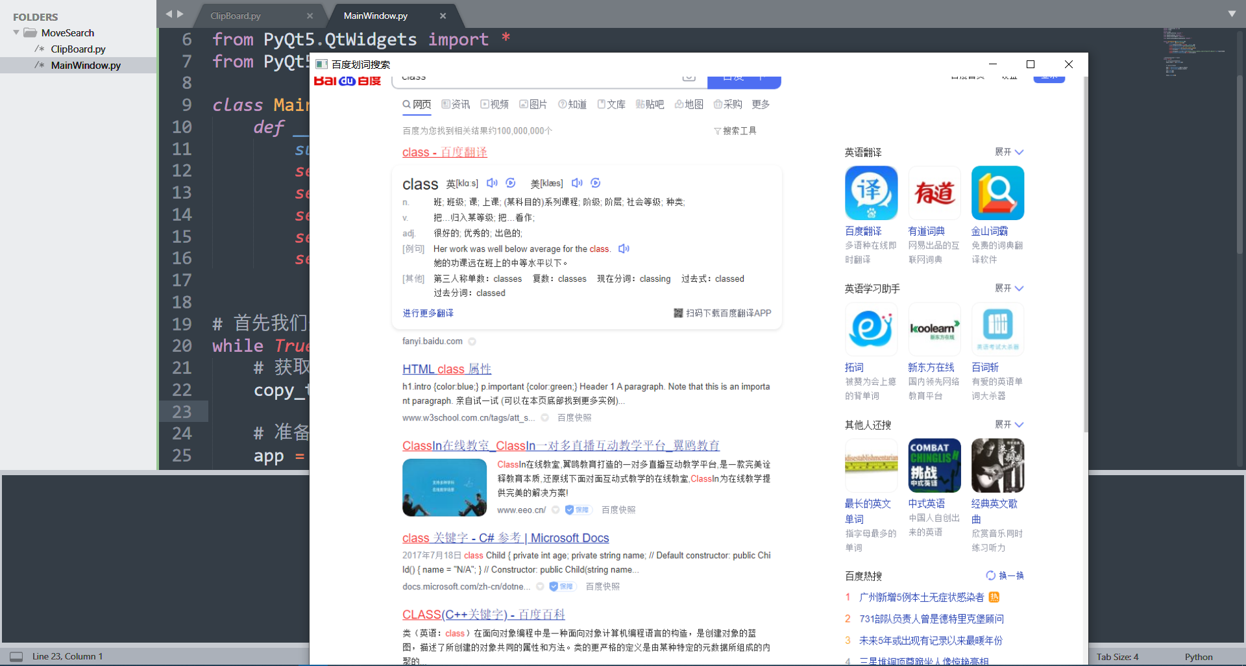Viewport: 1246px width, 666px height.
Task: Open 新东方在线 koolearn icon
Action: coord(934,329)
